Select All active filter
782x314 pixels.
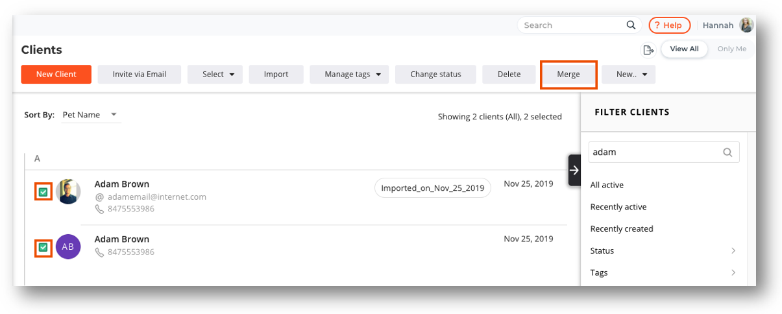point(607,185)
